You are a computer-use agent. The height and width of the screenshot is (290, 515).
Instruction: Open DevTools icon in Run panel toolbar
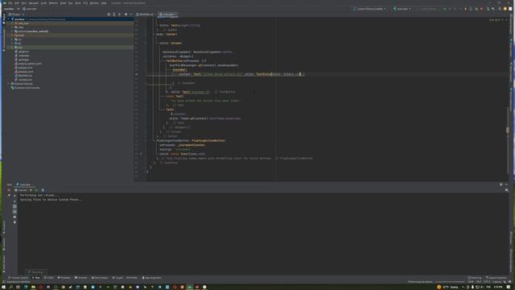pyautogui.click(x=43, y=190)
